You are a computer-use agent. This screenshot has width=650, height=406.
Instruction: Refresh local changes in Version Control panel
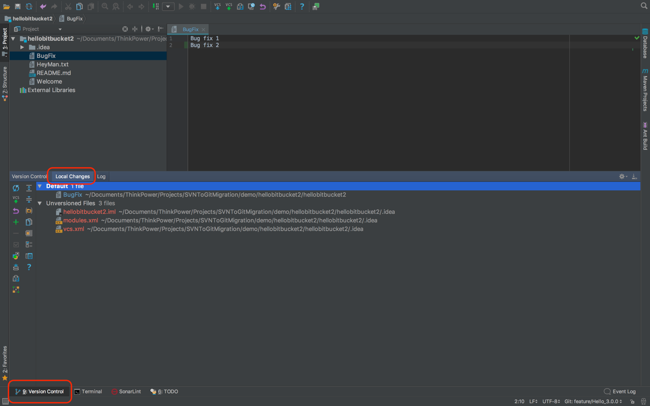(x=16, y=188)
